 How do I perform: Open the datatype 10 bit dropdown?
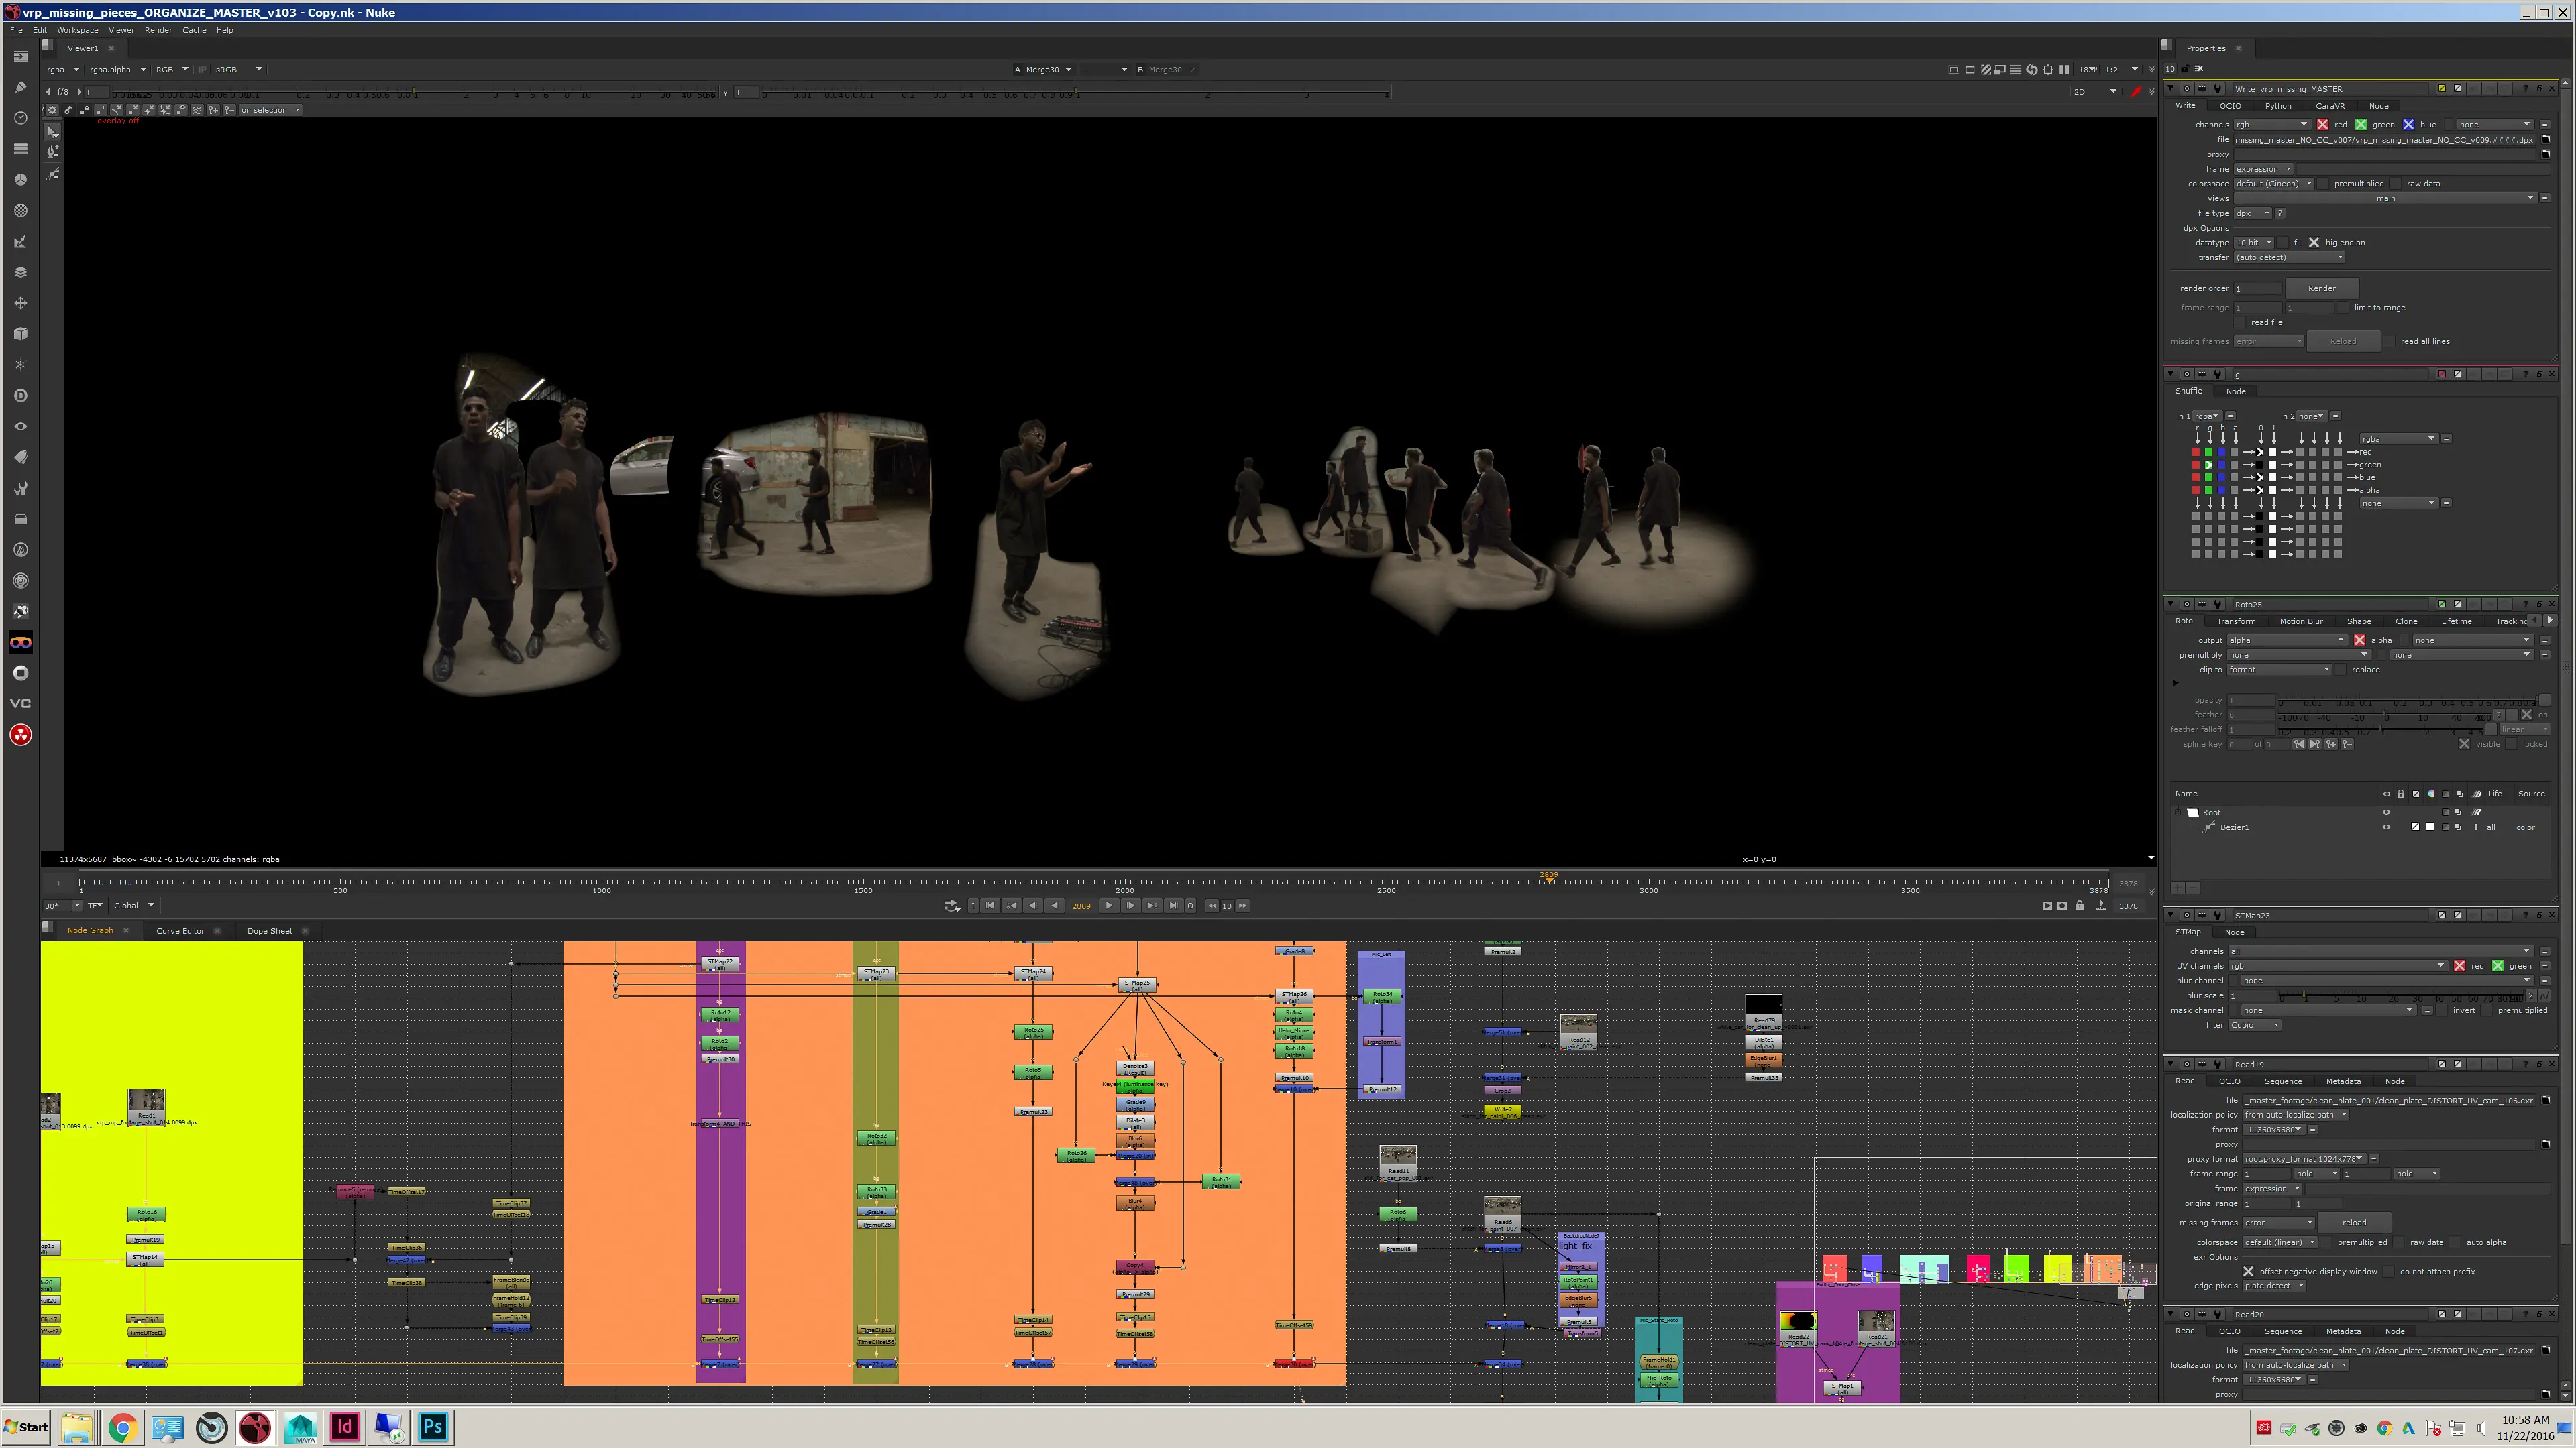pyautogui.click(x=2254, y=243)
